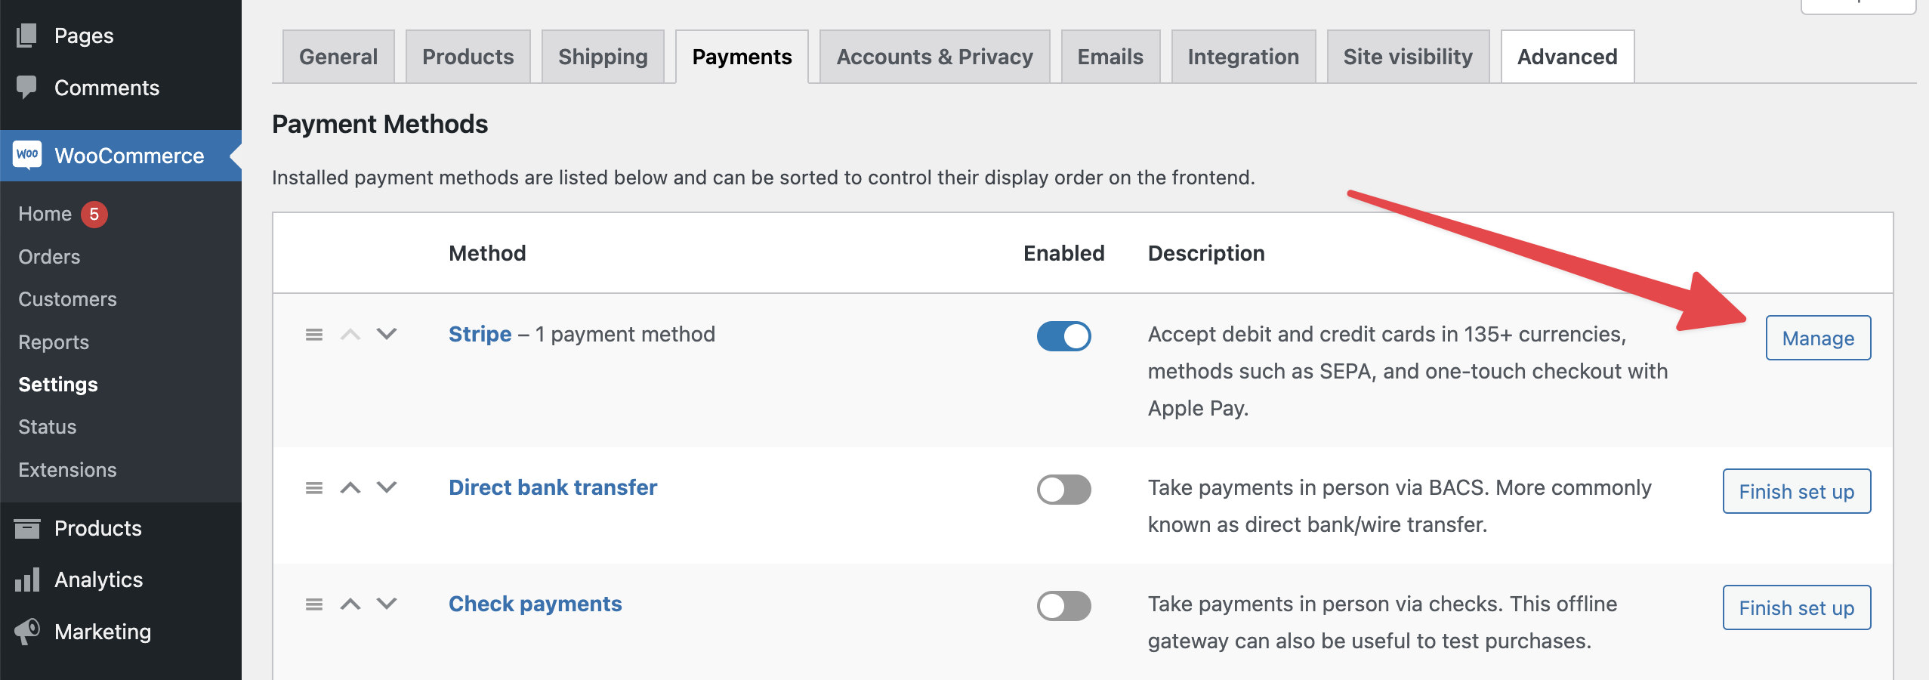Switch to the Shipping settings tab
Image resolution: width=1929 pixels, height=680 pixels.
tap(603, 57)
